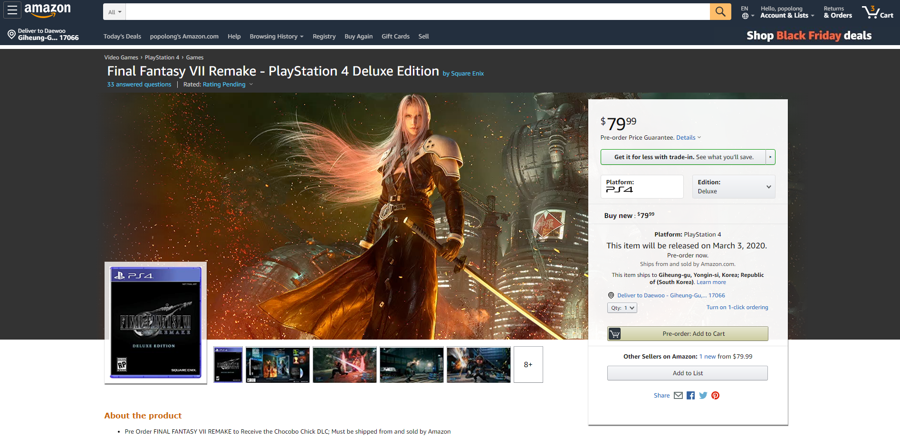Share the product via email icon

tap(678, 396)
